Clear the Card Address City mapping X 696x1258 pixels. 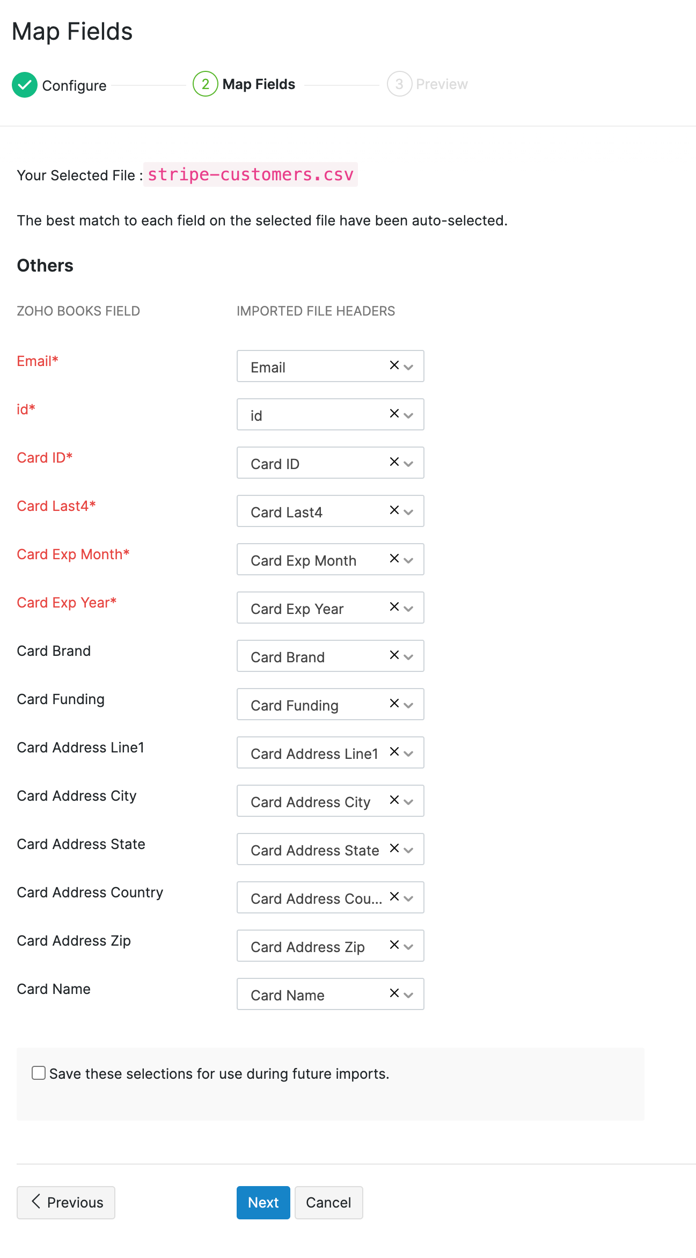[394, 800]
